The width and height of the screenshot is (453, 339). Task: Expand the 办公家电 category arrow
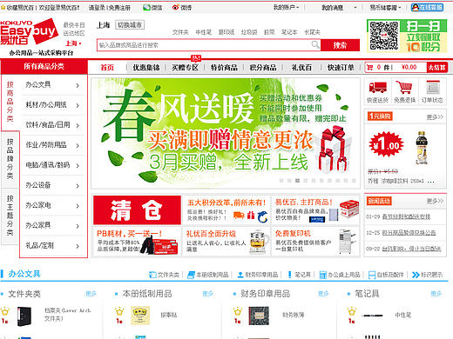tap(78, 206)
